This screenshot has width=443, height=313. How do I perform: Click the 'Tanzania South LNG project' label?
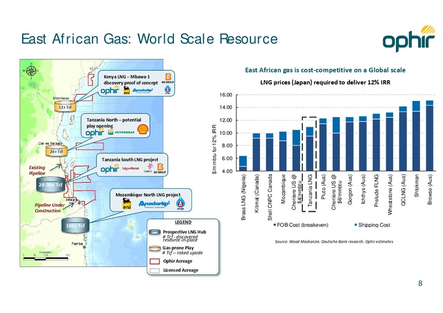pyautogui.click(x=130, y=160)
